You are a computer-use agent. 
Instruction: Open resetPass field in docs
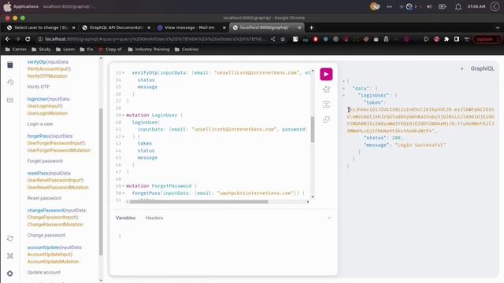(38, 173)
